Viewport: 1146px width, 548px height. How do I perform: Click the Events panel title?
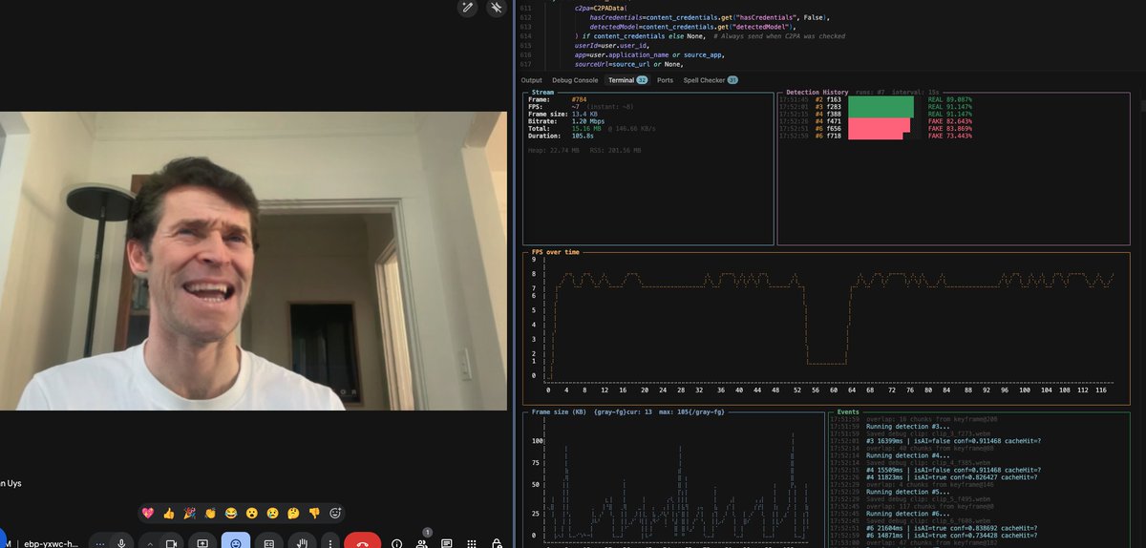tap(847, 411)
